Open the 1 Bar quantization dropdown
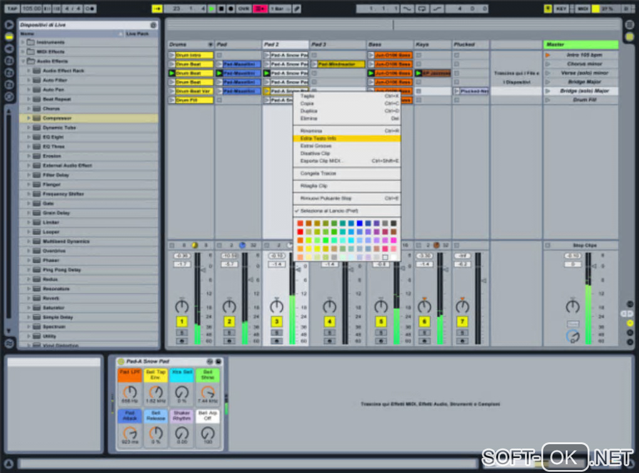Viewport: 639px width, 473px height. (280, 8)
